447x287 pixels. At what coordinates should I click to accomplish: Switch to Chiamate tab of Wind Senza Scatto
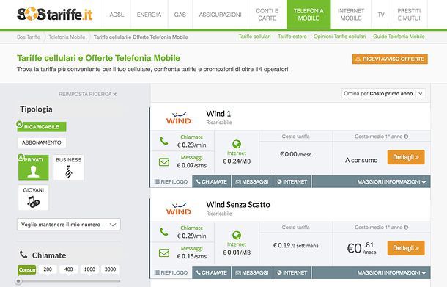point(212,273)
